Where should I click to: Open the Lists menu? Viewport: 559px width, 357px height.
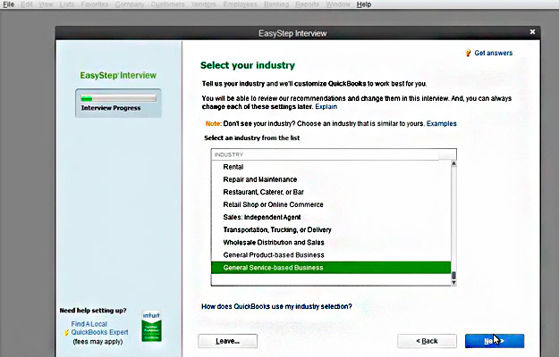[67, 4]
